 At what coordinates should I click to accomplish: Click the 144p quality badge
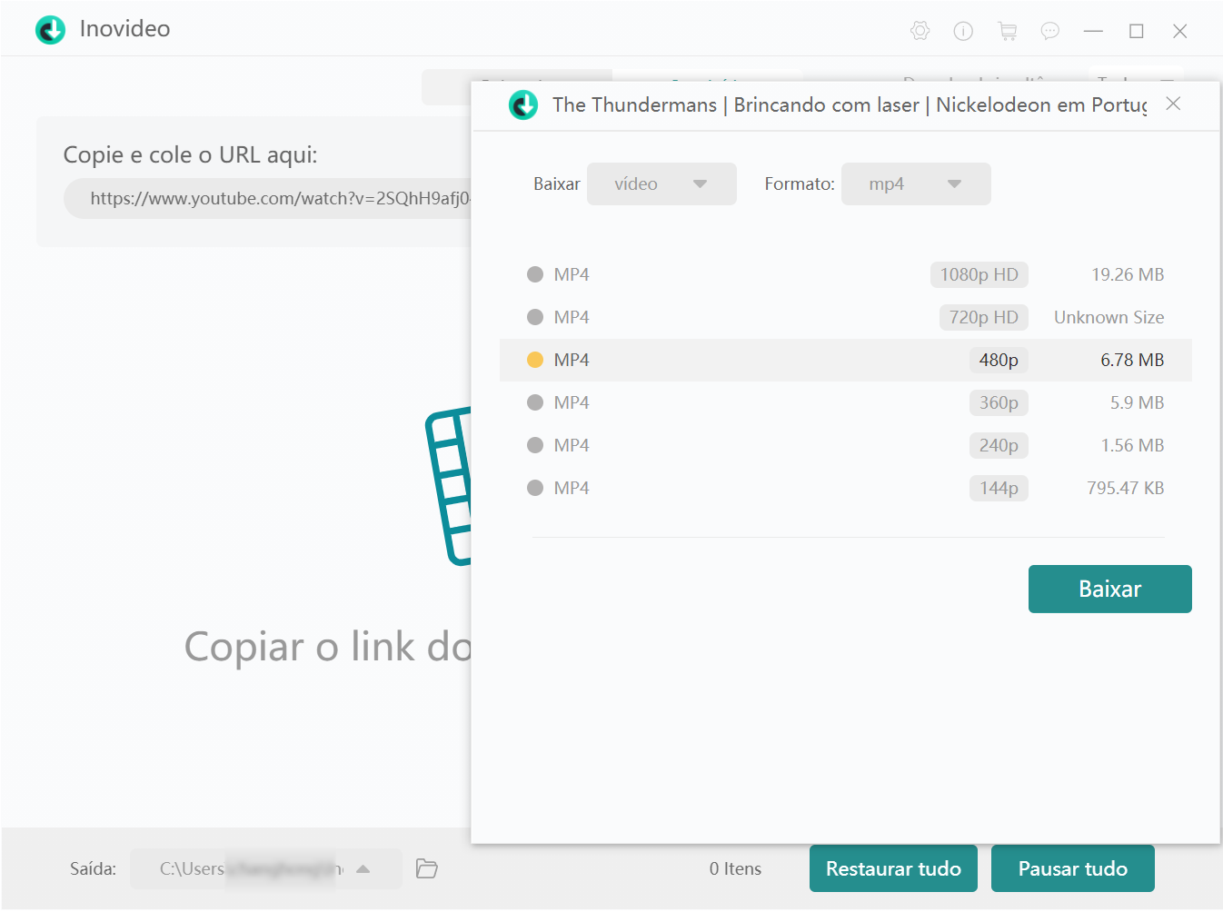click(x=999, y=488)
